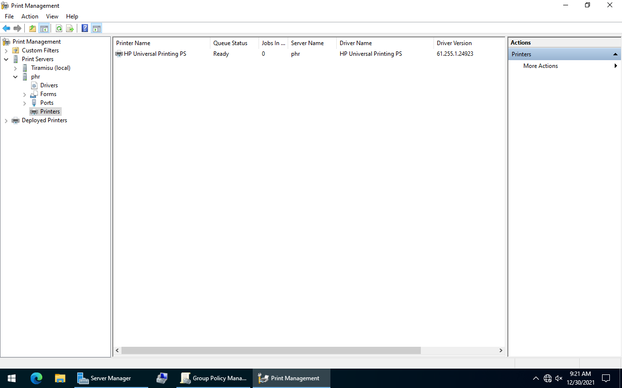Sort by the Queue Status column header
Viewport: 622px width, 388px height.
[x=230, y=43]
